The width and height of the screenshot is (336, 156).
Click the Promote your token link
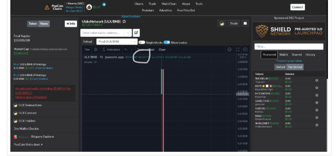[x=289, y=61]
